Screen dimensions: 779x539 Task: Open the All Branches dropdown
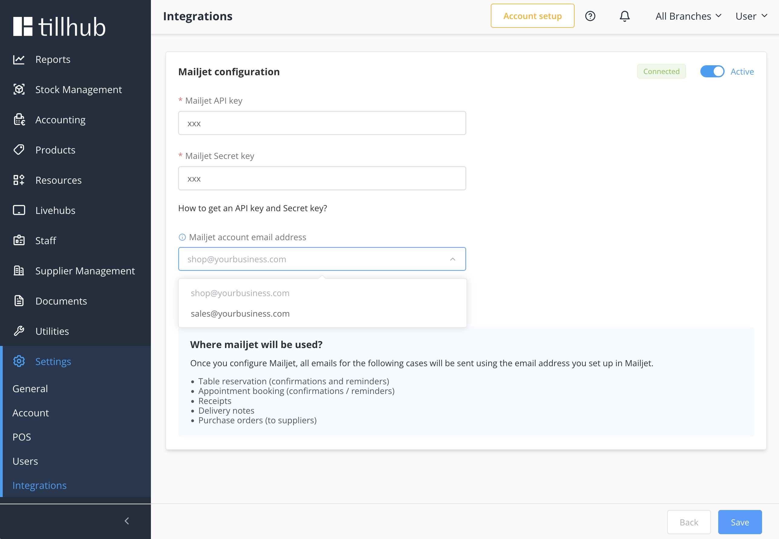click(688, 16)
